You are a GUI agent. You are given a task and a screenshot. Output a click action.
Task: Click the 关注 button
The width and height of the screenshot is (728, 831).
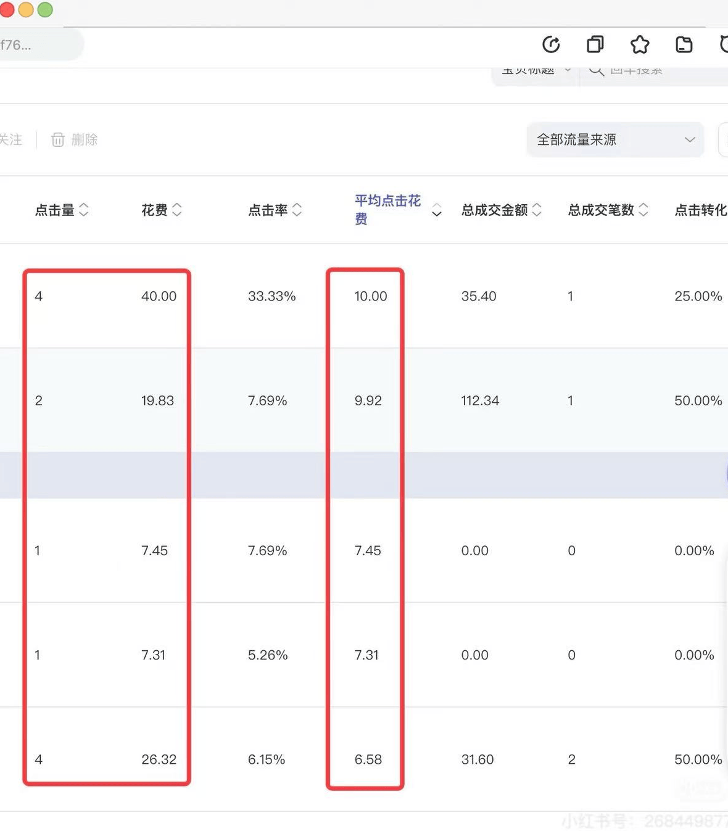pos(11,140)
